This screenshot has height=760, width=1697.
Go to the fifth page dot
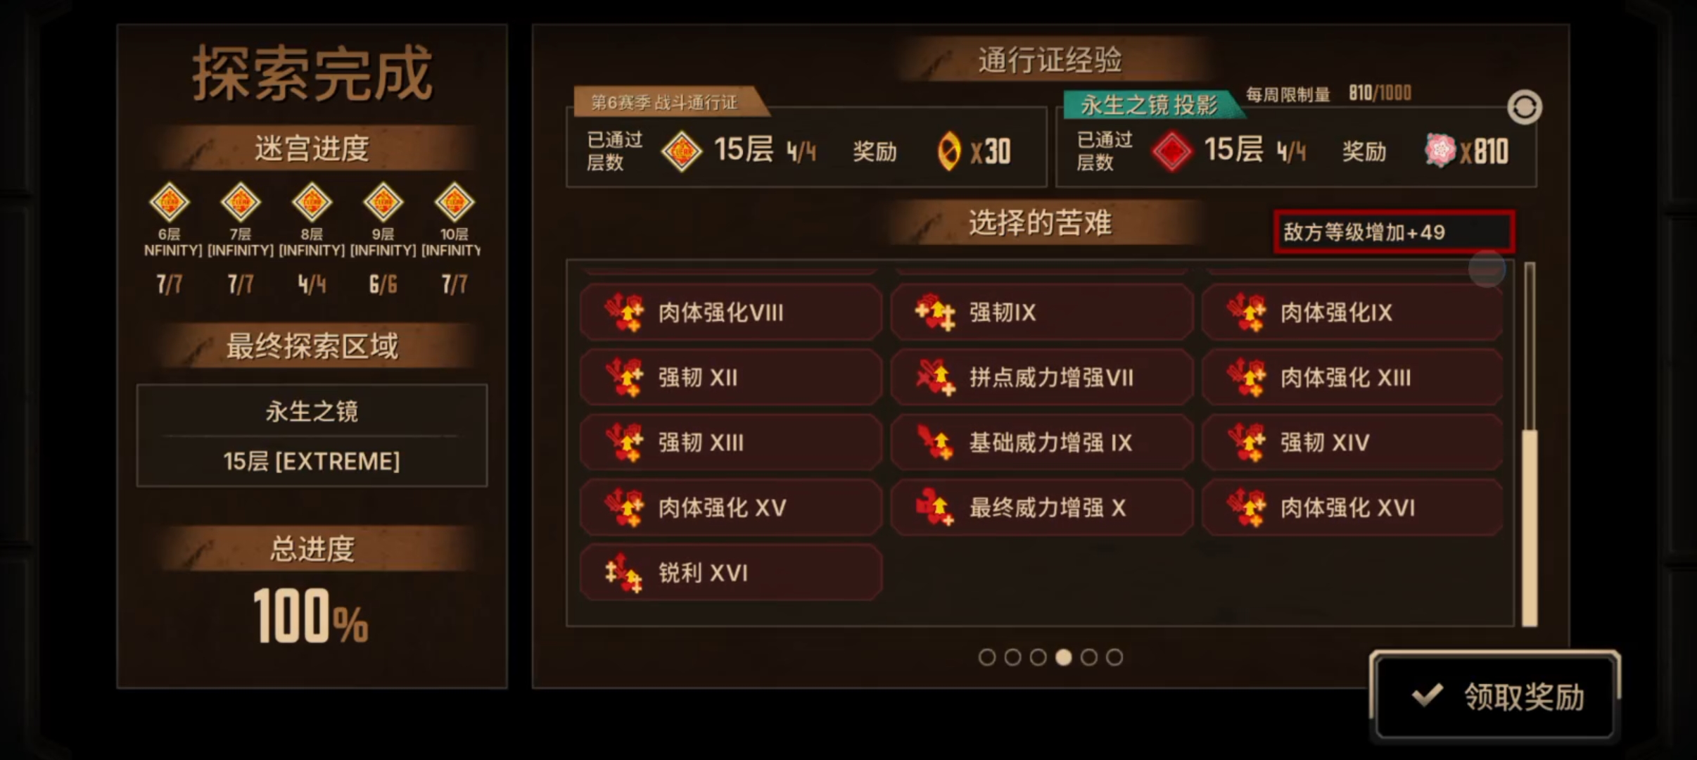coord(1089,657)
